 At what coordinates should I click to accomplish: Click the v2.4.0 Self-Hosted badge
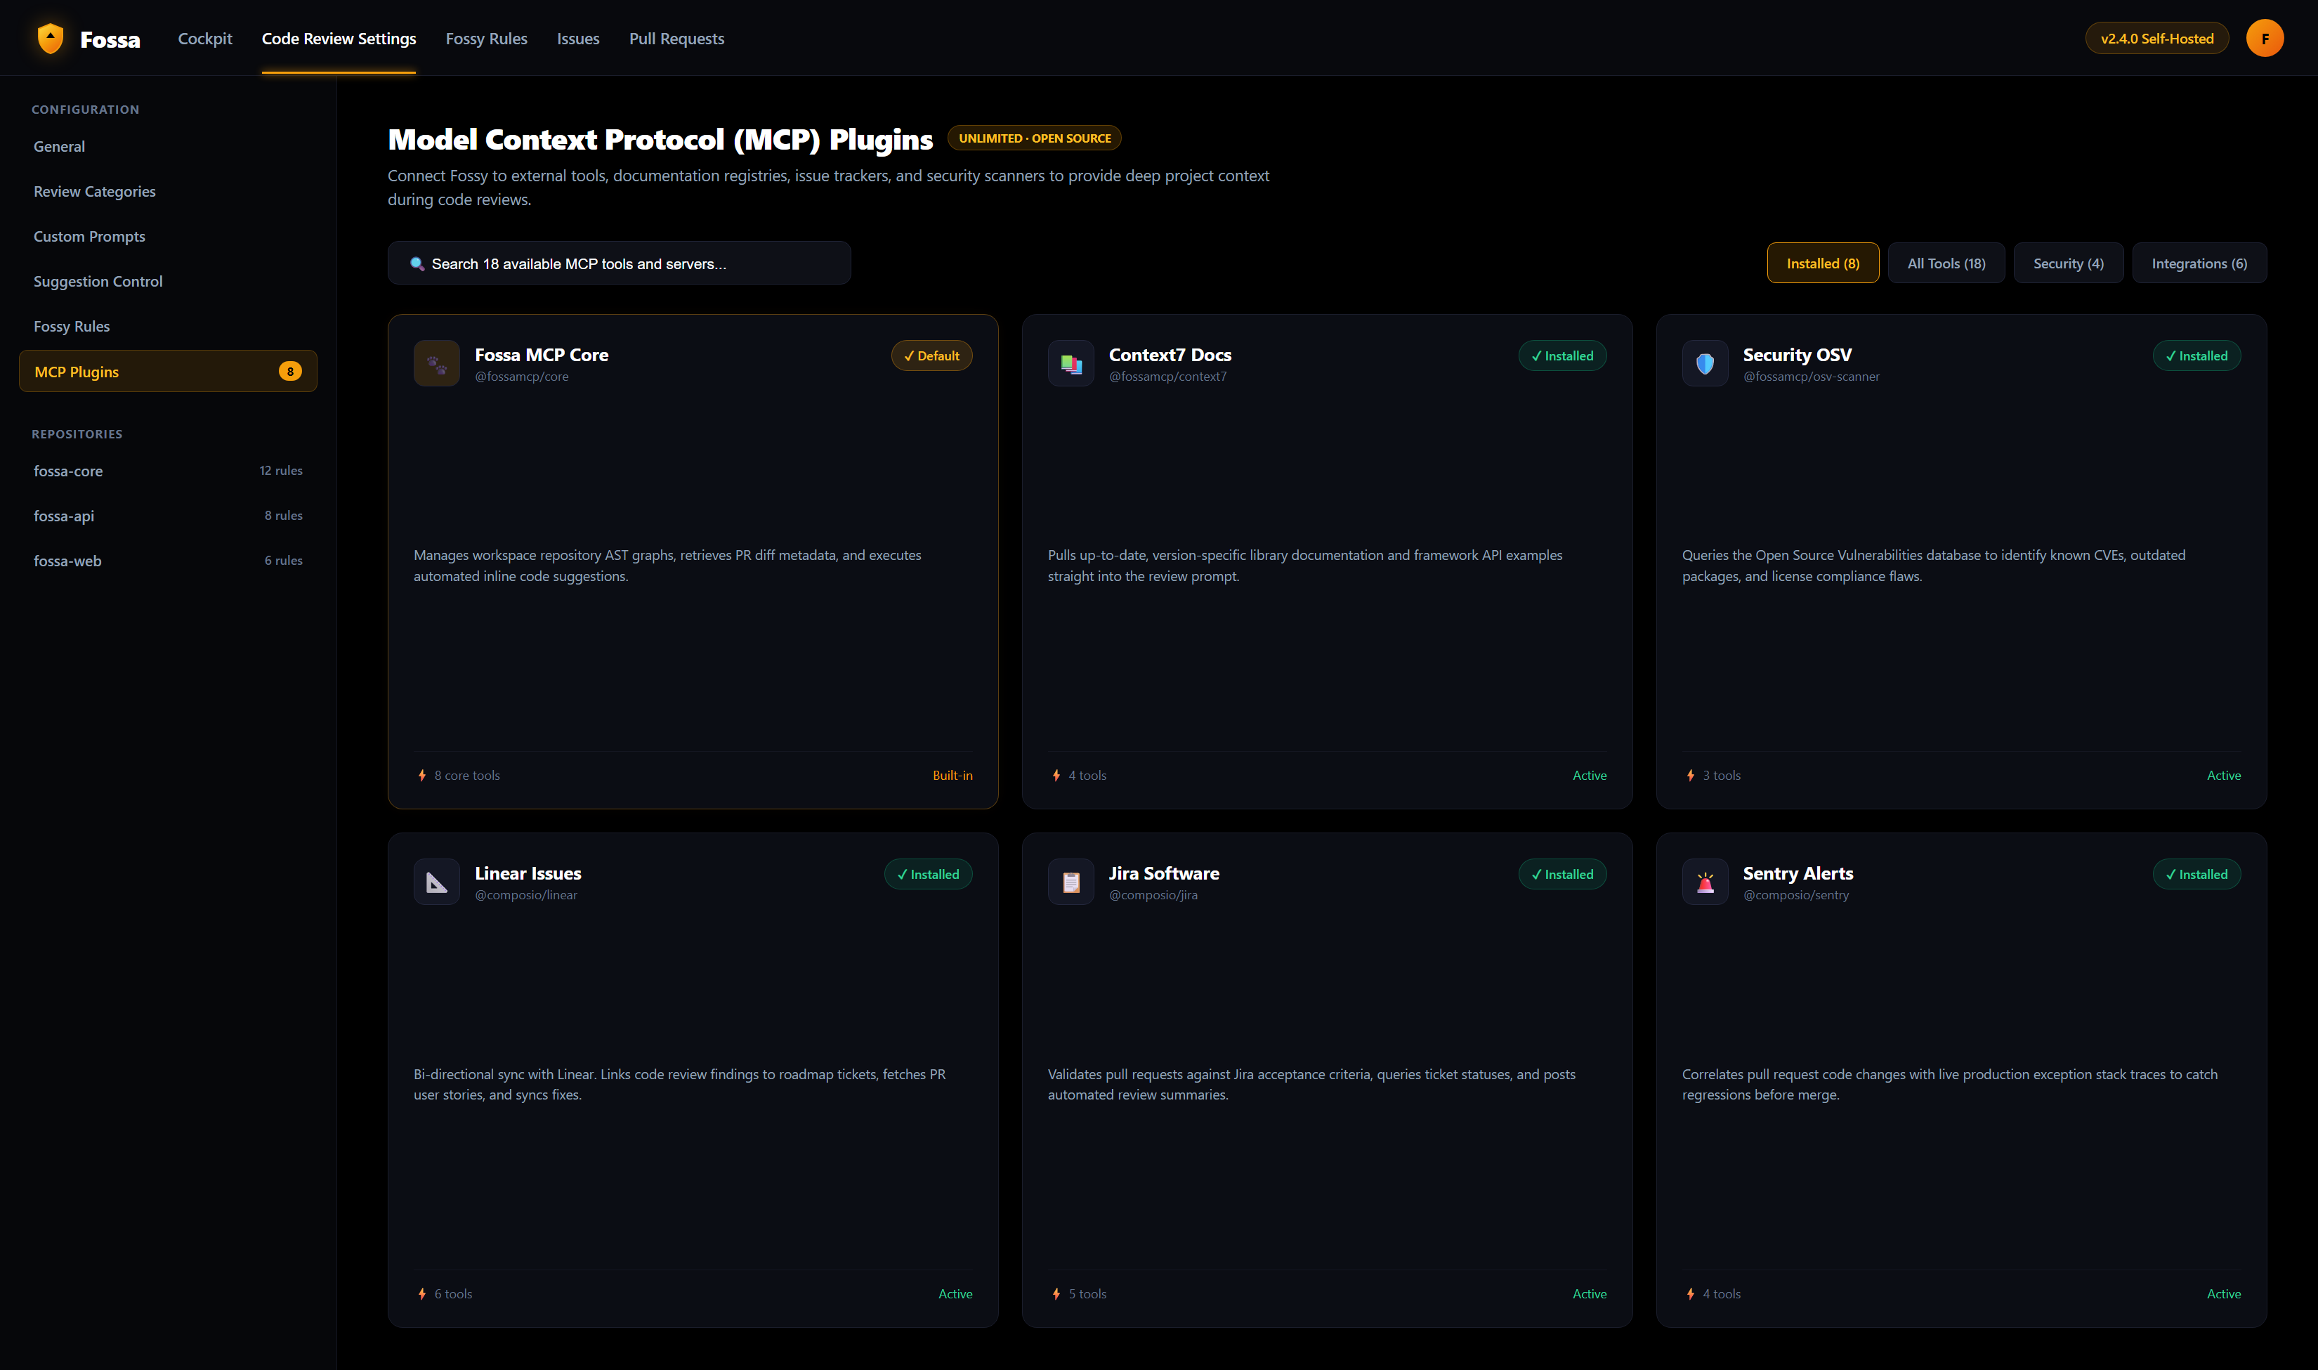click(2156, 39)
